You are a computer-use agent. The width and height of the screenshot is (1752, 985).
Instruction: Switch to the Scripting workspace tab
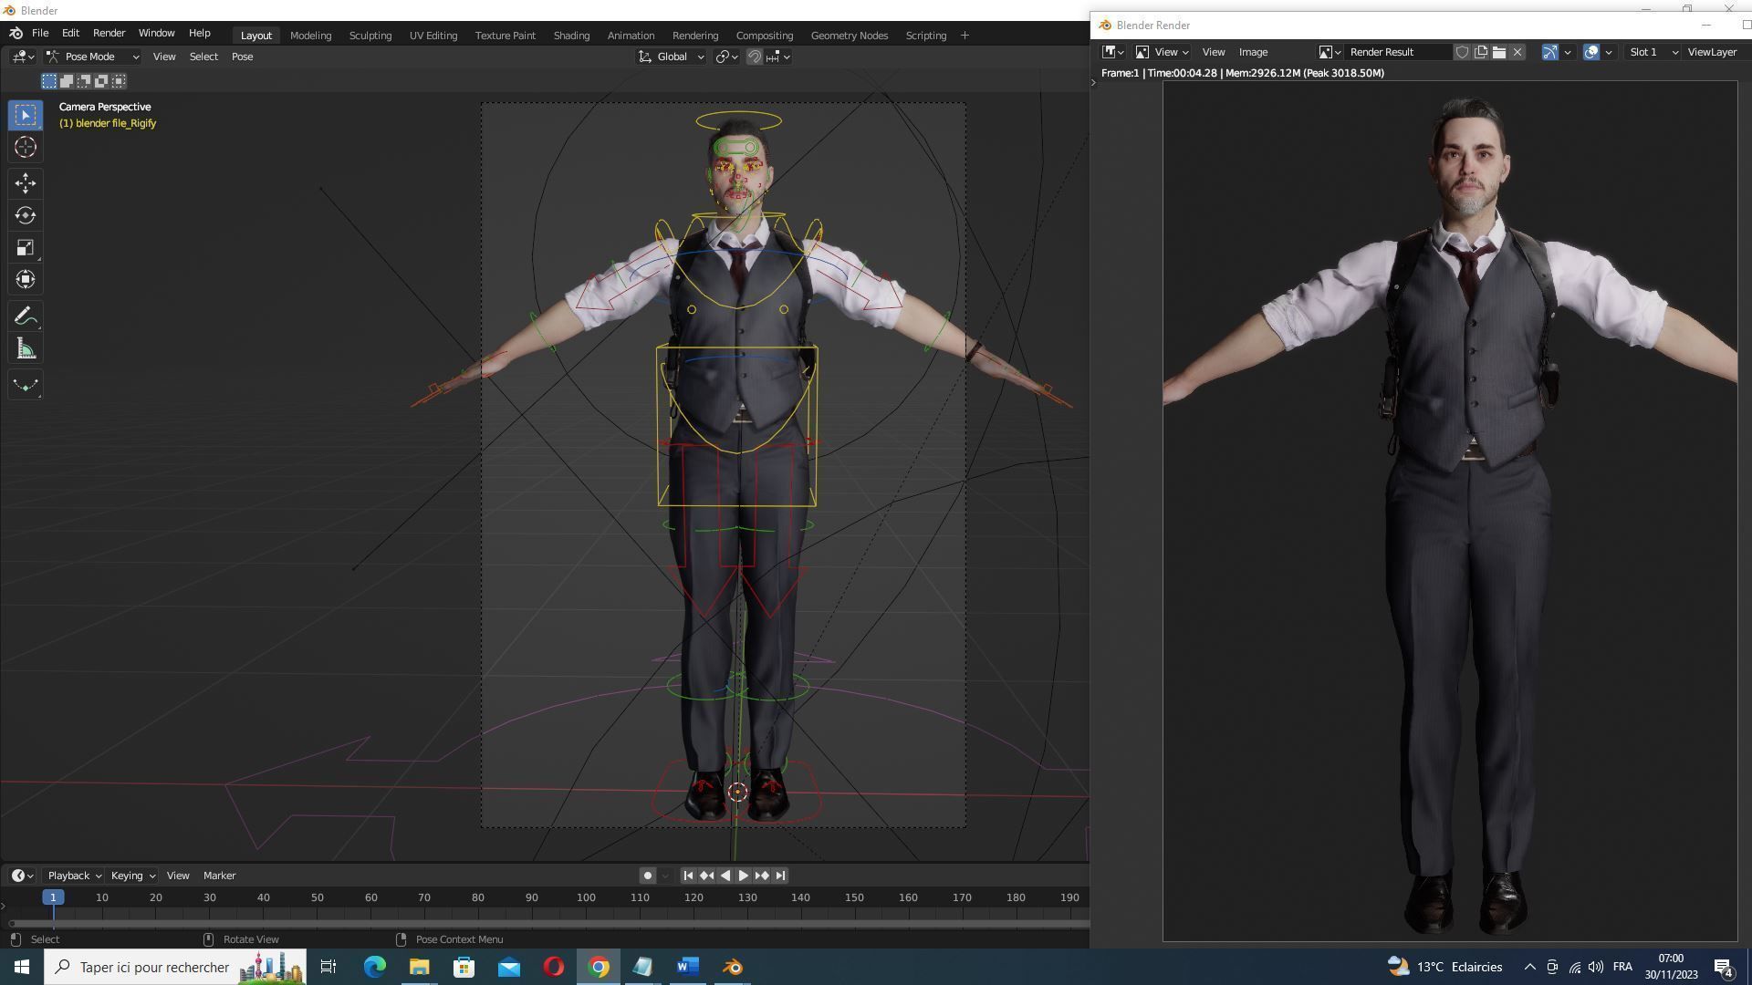click(925, 36)
